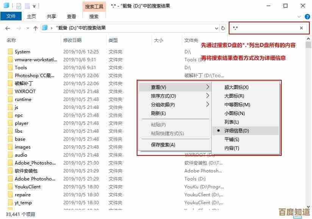Click the Up arrow to parent folder
This screenshot has width=312, height=219.
[x=35, y=28]
